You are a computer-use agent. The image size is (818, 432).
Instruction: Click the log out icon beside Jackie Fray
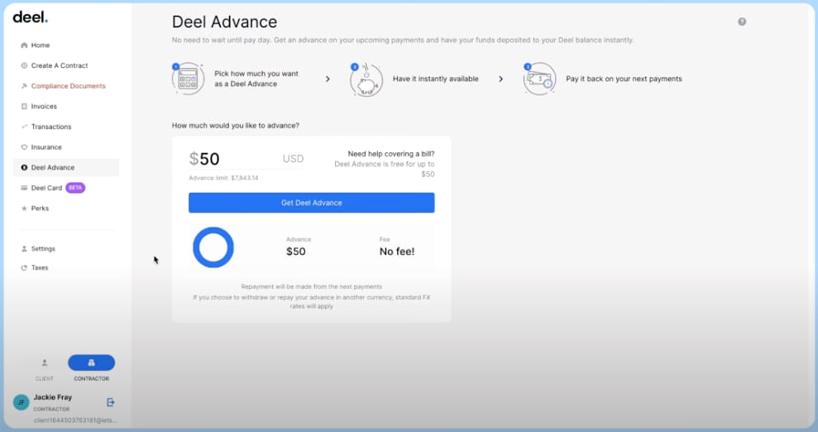111,402
